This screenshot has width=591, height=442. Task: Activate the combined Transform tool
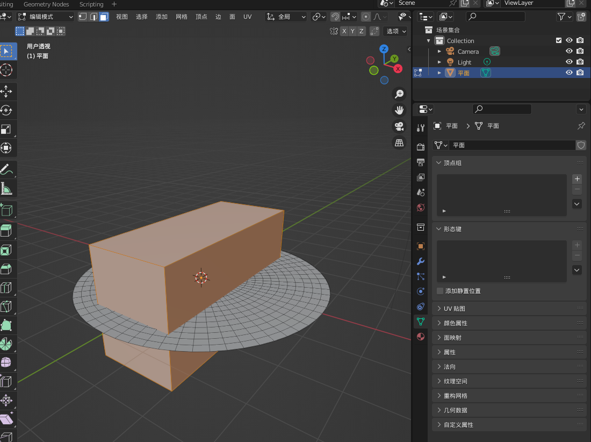[7, 148]
